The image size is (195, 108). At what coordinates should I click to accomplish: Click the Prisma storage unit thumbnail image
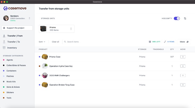tap(43, 29)
